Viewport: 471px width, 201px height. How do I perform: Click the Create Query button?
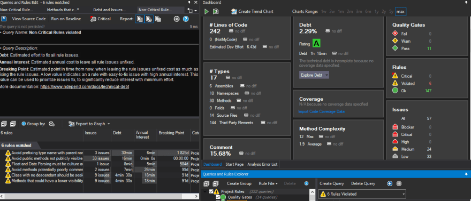(x=332, y=183)
